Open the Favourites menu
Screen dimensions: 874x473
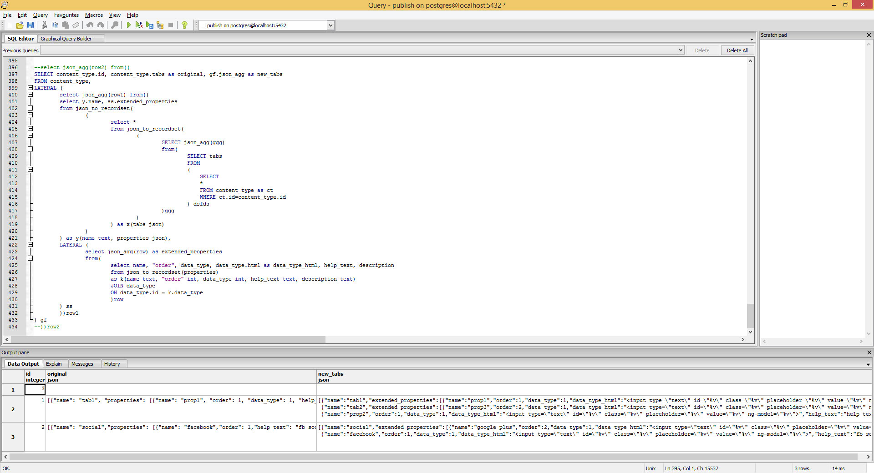tap(66, 15)
